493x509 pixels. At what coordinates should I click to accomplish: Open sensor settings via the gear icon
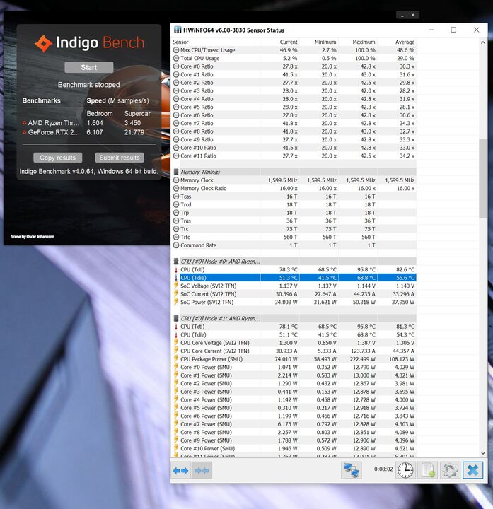point(450,470)
